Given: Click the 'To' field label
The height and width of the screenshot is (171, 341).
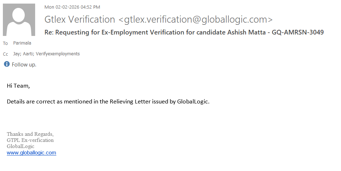Looking at the screenshot, I should [5, 43].
